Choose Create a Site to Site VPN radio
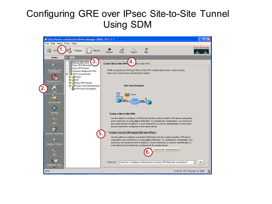 point(108,114)
